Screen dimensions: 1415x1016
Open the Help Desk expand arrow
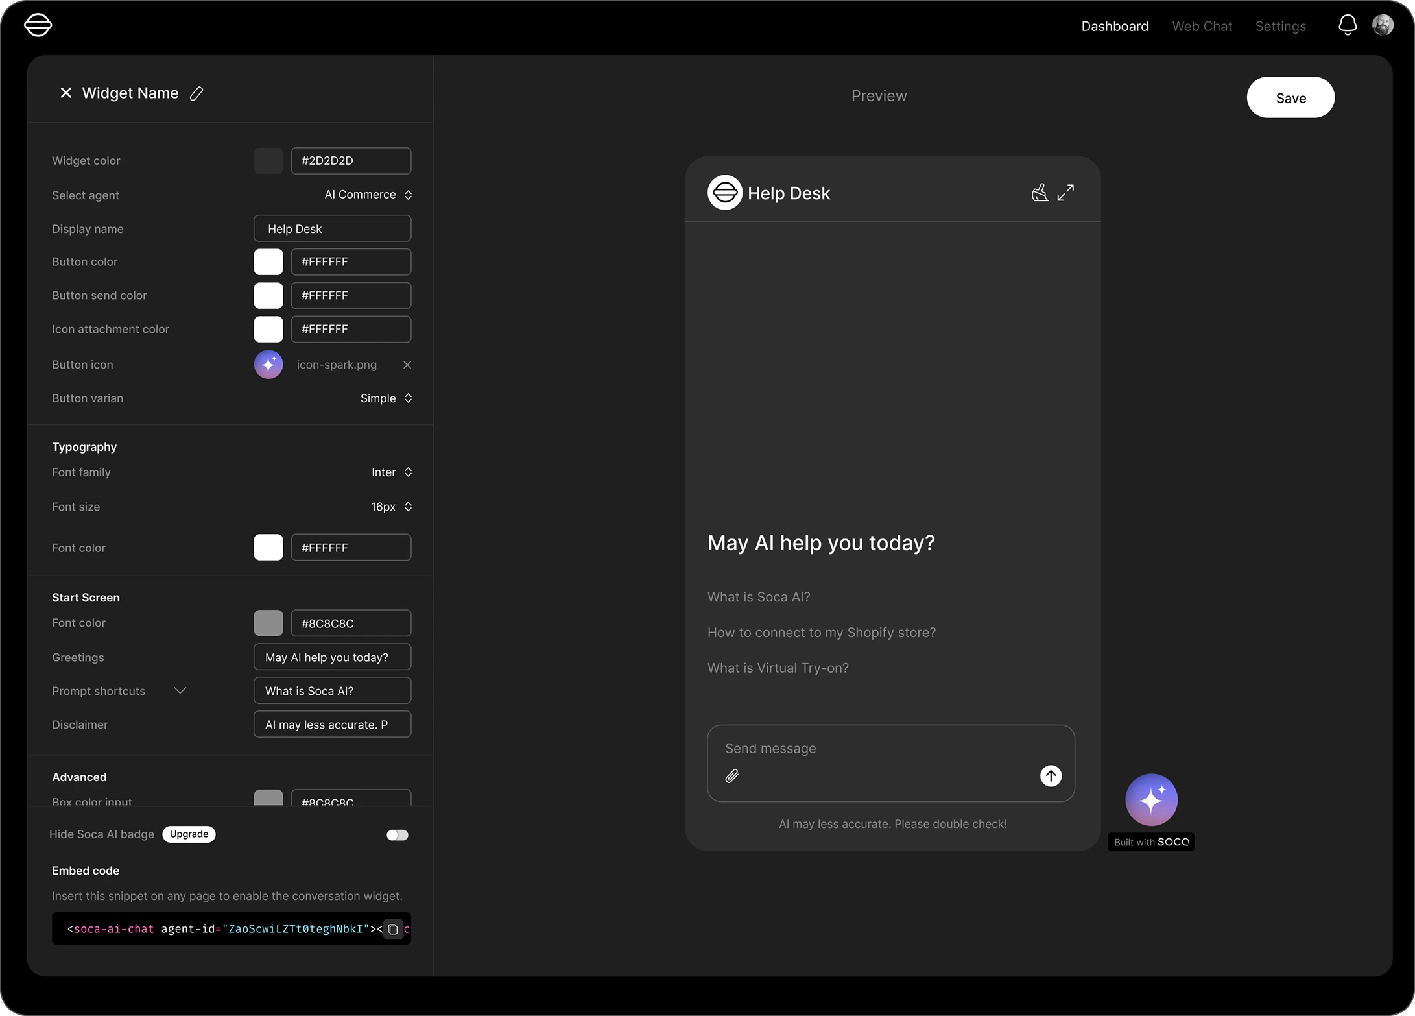point(1065,192)
